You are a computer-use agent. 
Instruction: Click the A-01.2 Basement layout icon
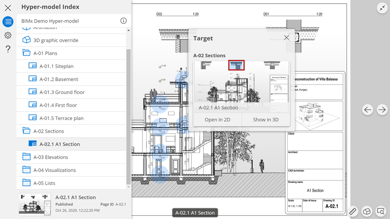coord(32,79)
